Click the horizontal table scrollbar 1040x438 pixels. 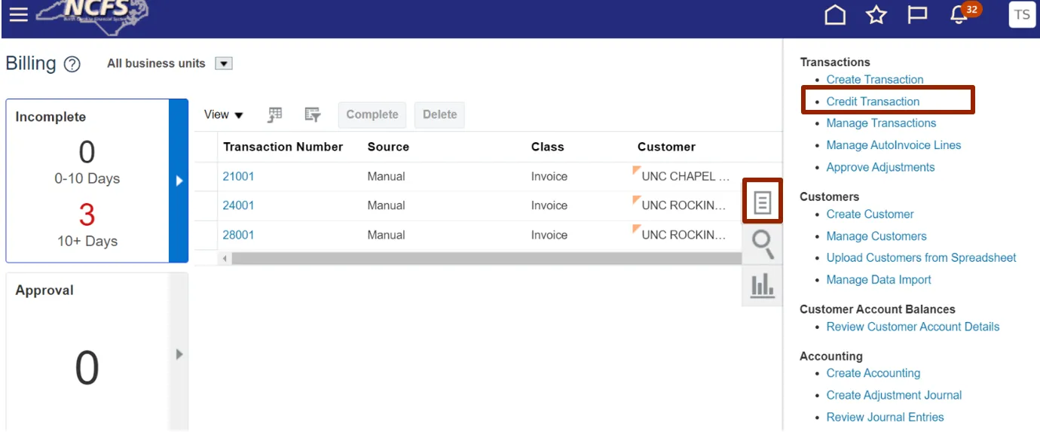point(482,259)
